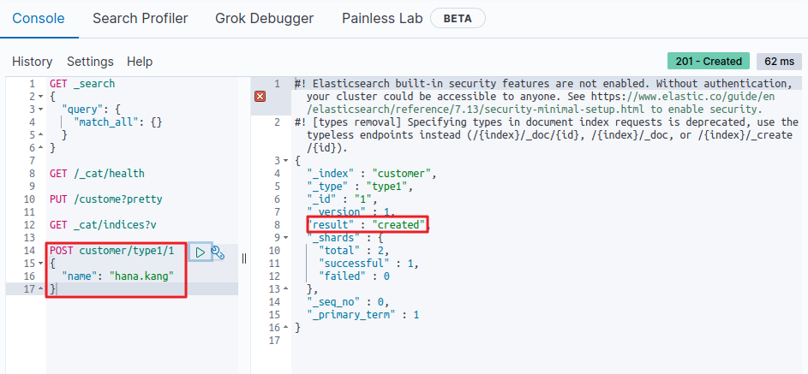Screen dimensions: 808x374
Task: Click the PUT /custome?pretty request line
Action: pyautogui.click(x=106, y=199)
